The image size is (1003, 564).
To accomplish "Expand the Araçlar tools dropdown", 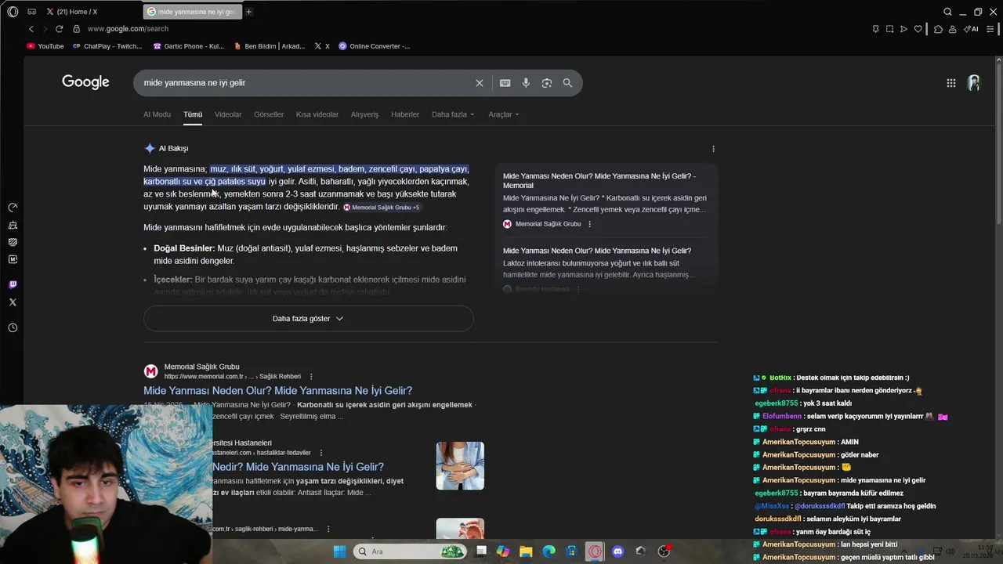I will tap(504, 114).
